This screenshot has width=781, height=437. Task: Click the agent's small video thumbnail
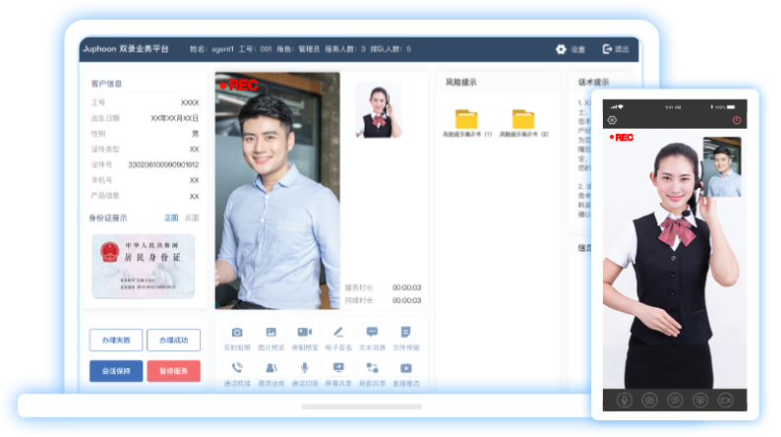click(378, 109)
